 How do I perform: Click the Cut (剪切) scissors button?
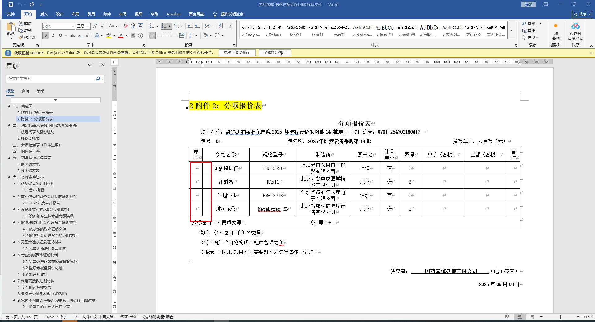pyautogui.click(x=25, y=23)
